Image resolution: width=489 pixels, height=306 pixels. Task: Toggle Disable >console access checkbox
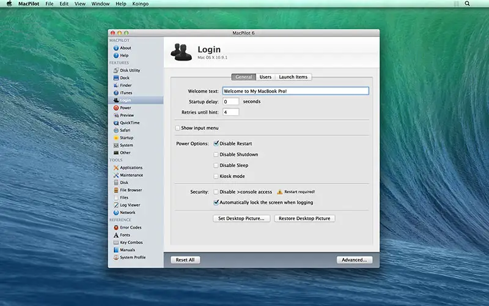(216, 192)
